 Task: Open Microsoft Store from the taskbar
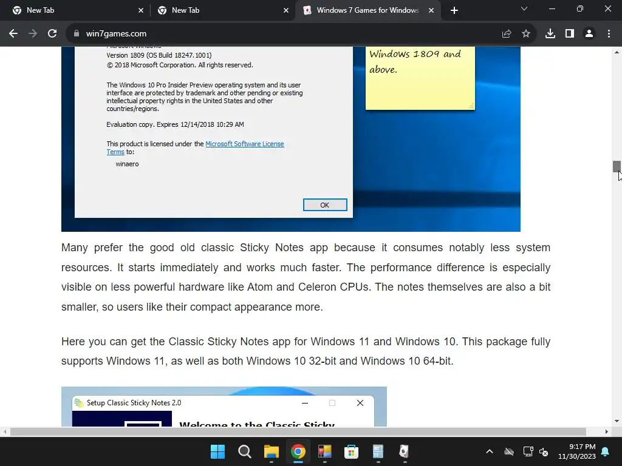pyautogui.click(x=351, y=451)
